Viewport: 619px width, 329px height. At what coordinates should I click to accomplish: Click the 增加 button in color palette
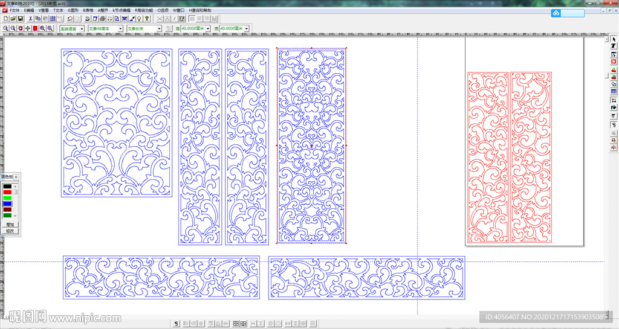[10, 224]
